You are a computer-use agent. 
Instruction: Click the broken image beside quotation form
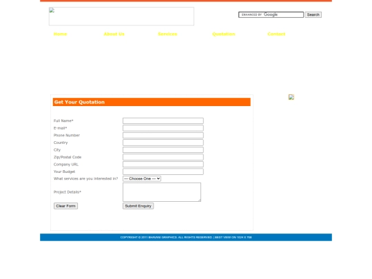tap(291, 97)
